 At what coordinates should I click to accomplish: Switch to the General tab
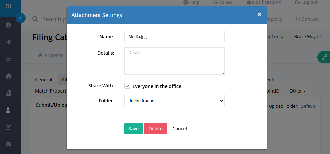pyautogui.click(x=43, y=80)
